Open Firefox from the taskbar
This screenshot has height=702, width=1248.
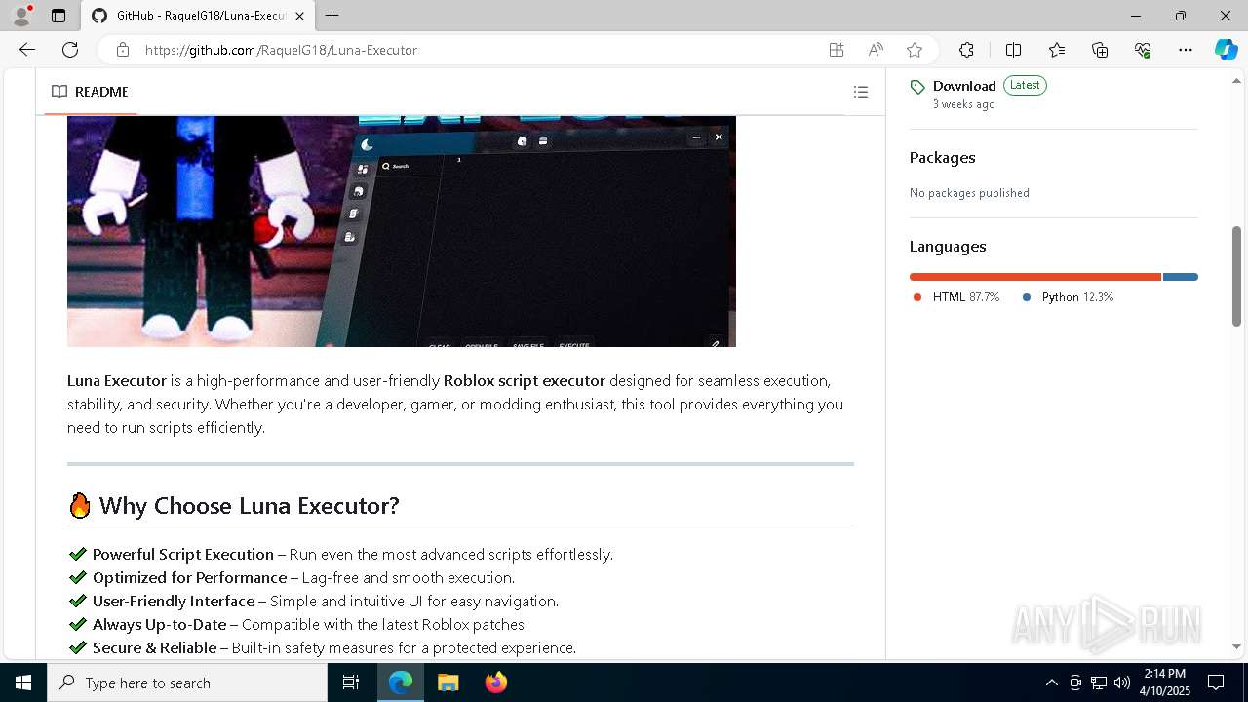496,682
